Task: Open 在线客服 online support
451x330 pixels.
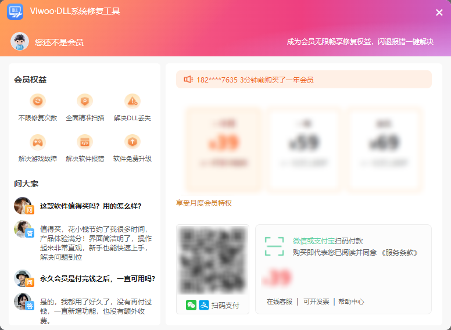Action: click(x=280, y=302)
